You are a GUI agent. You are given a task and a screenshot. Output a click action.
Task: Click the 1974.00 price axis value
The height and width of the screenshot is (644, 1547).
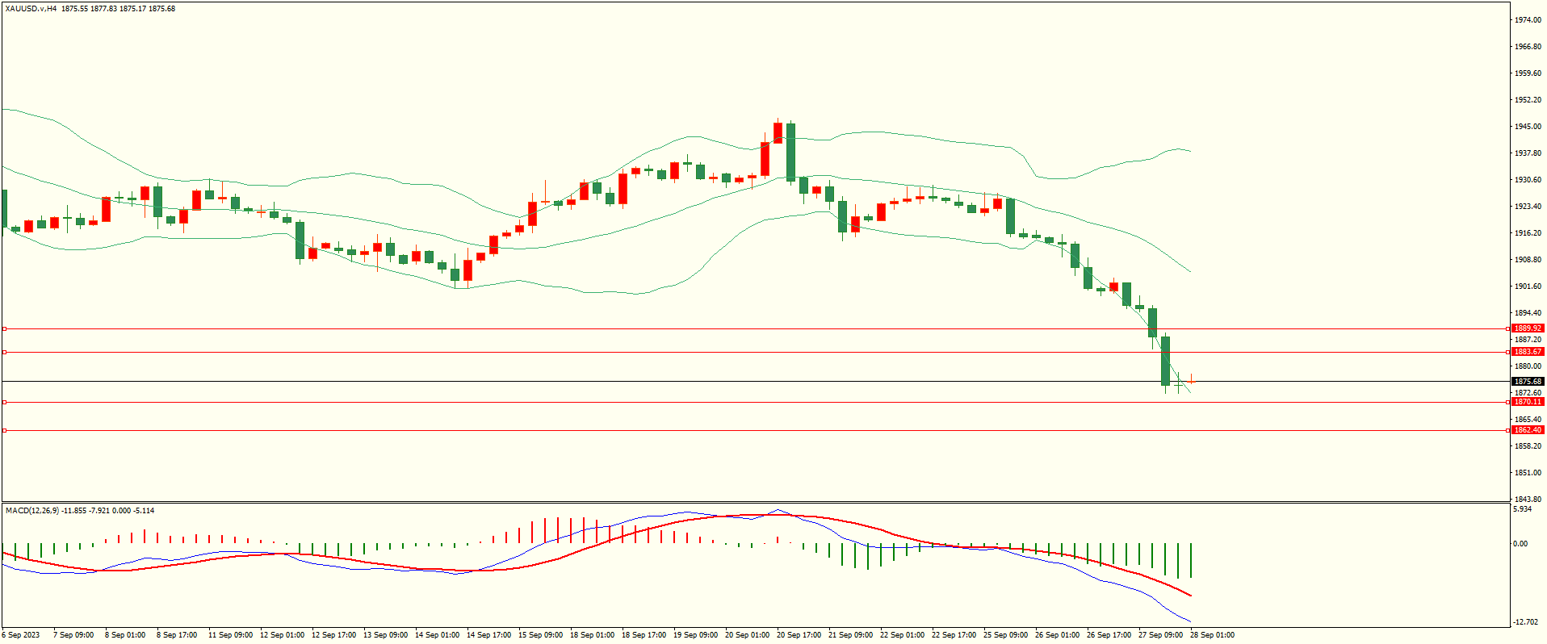pos(1527,20)
